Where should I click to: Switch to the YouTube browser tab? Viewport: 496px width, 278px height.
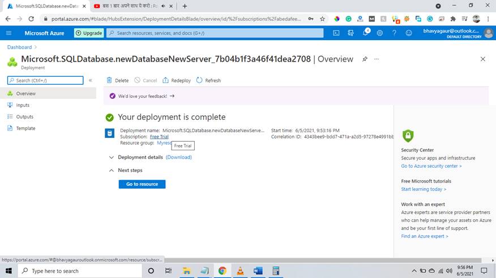point(130,6)
